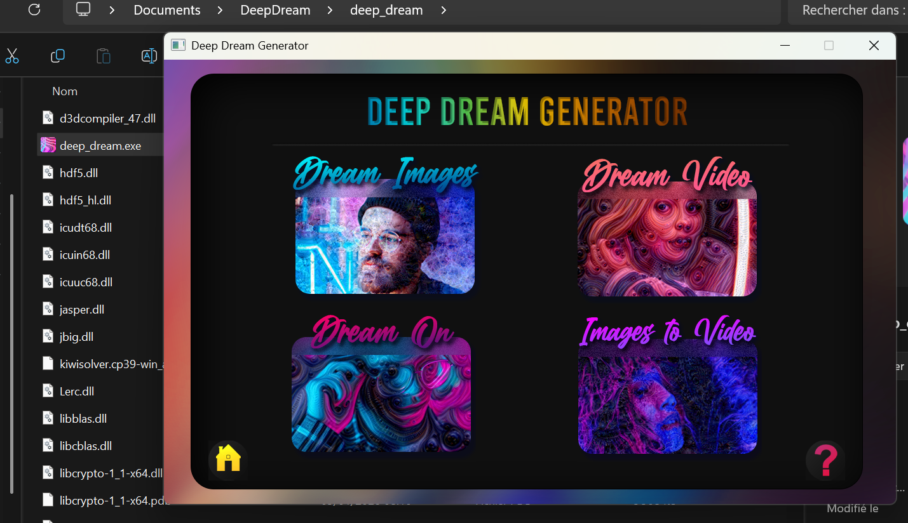Screen dimensions: 908x523
Task: Select deep_dream.exe in the file list
Action: (100, 146)
